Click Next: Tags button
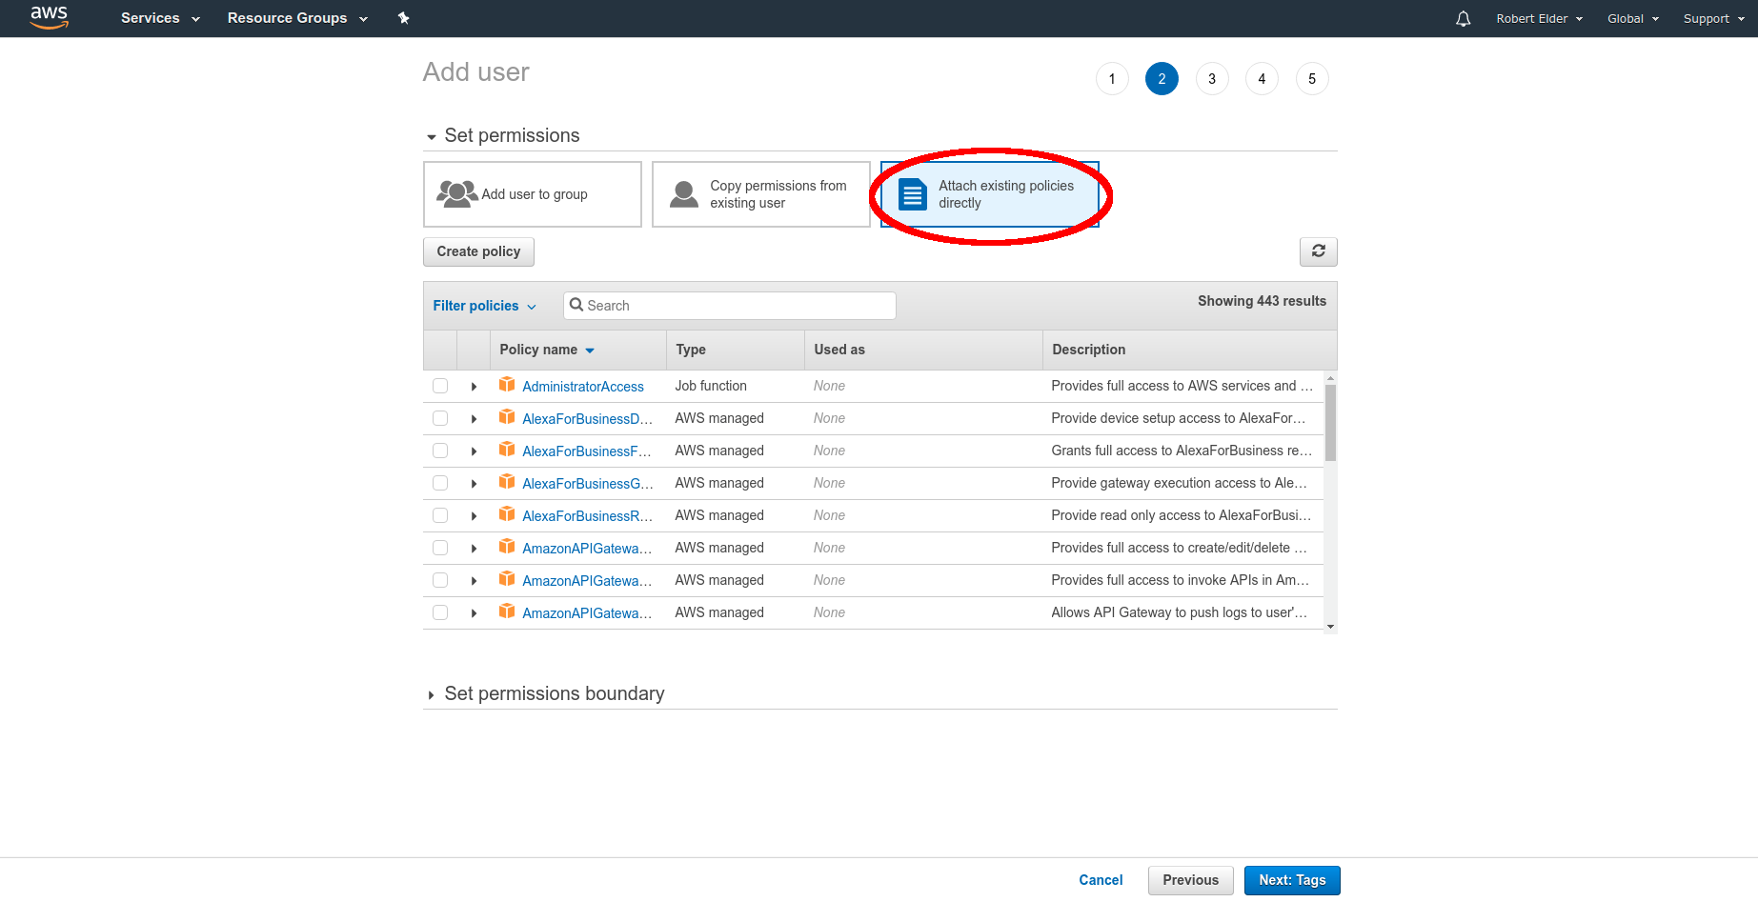This screenshot has width=1758, height=902. [1292, 880]
